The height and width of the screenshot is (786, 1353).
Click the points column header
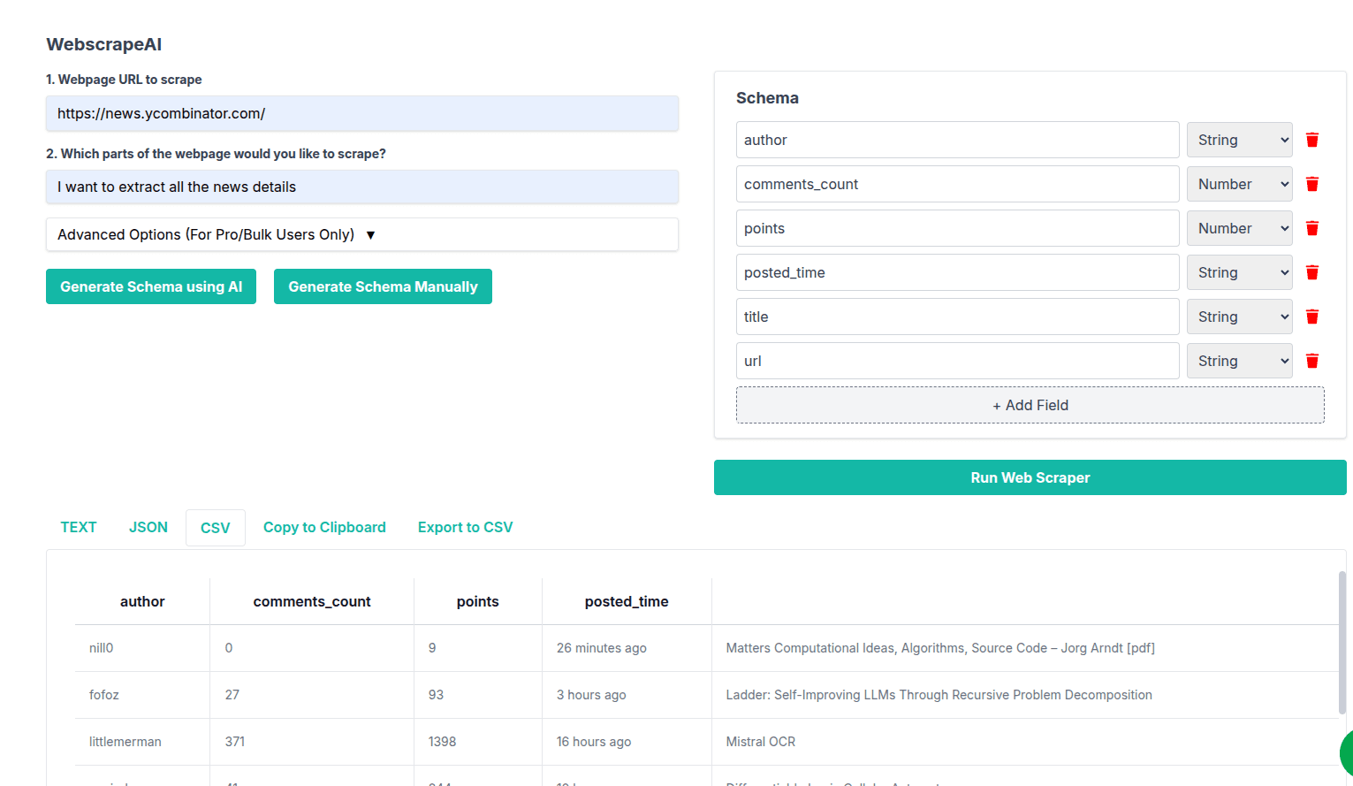click(x=478, y=601)
